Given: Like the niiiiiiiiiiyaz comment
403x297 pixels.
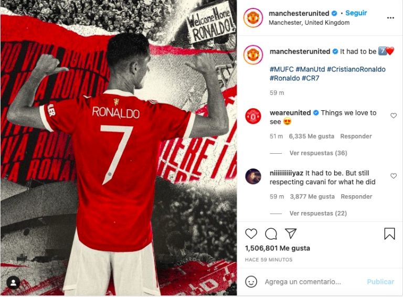Looking at the screenshot, I should pyautogui.click(x=394, y=176).
